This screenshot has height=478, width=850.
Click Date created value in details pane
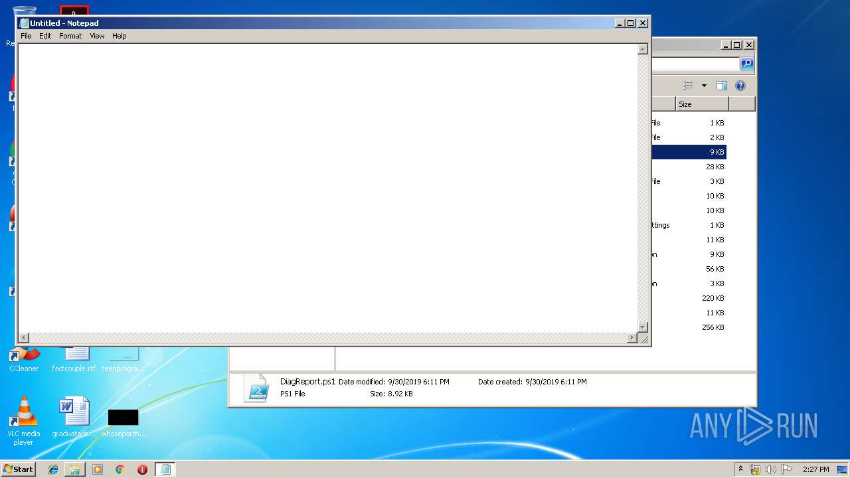556,382
